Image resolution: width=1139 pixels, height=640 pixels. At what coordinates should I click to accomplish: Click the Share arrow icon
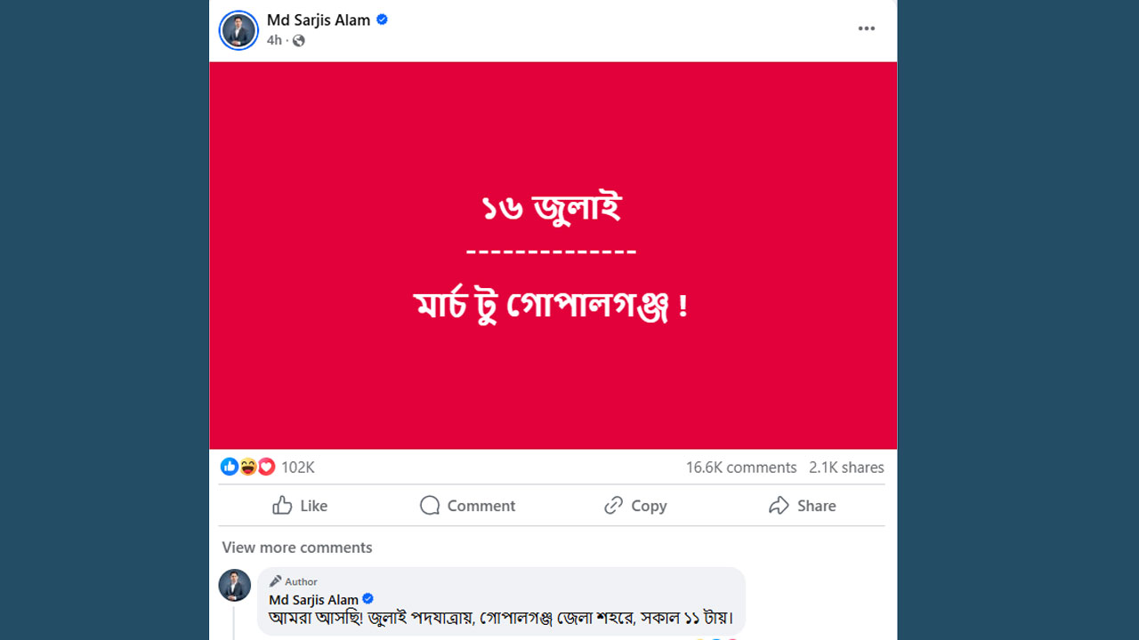[779, 505]
